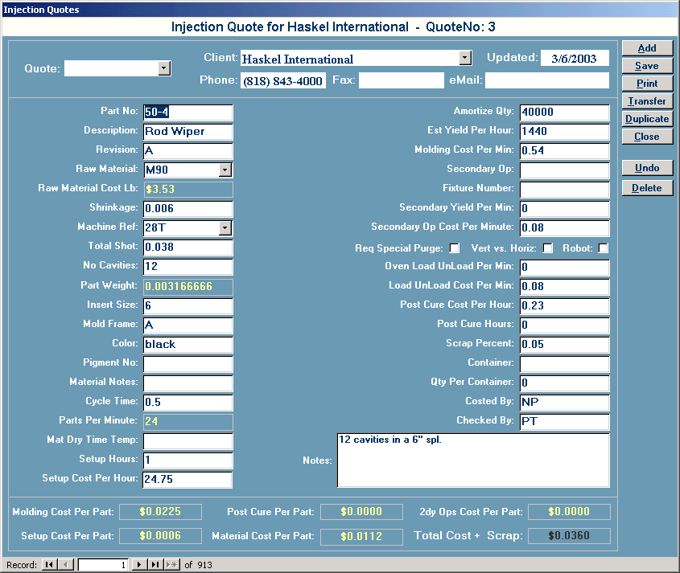
Task: Tick the Vert vs. Horiz checkbox
Action: click(x=548, y=248)
